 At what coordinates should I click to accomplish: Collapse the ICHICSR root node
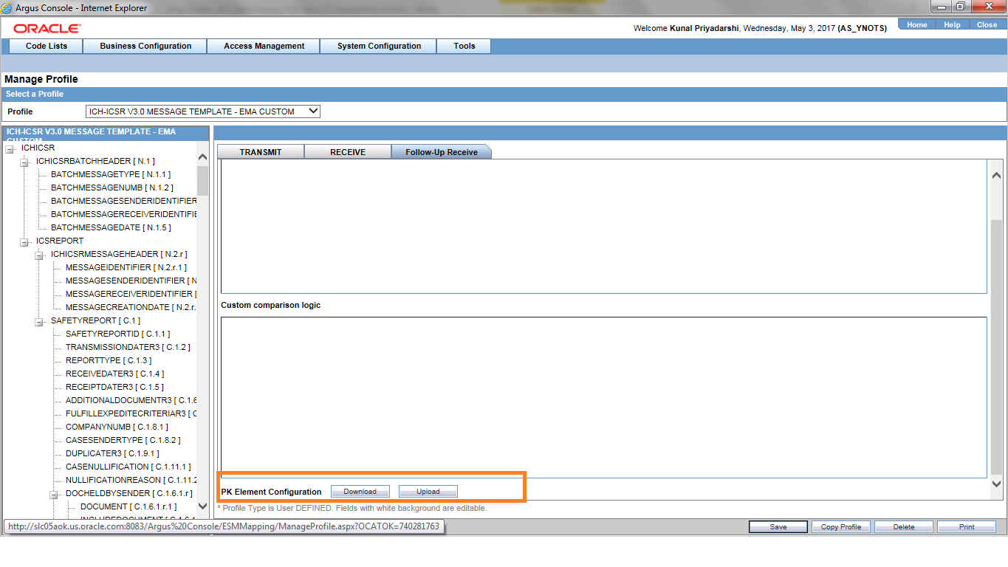(10, 148)
